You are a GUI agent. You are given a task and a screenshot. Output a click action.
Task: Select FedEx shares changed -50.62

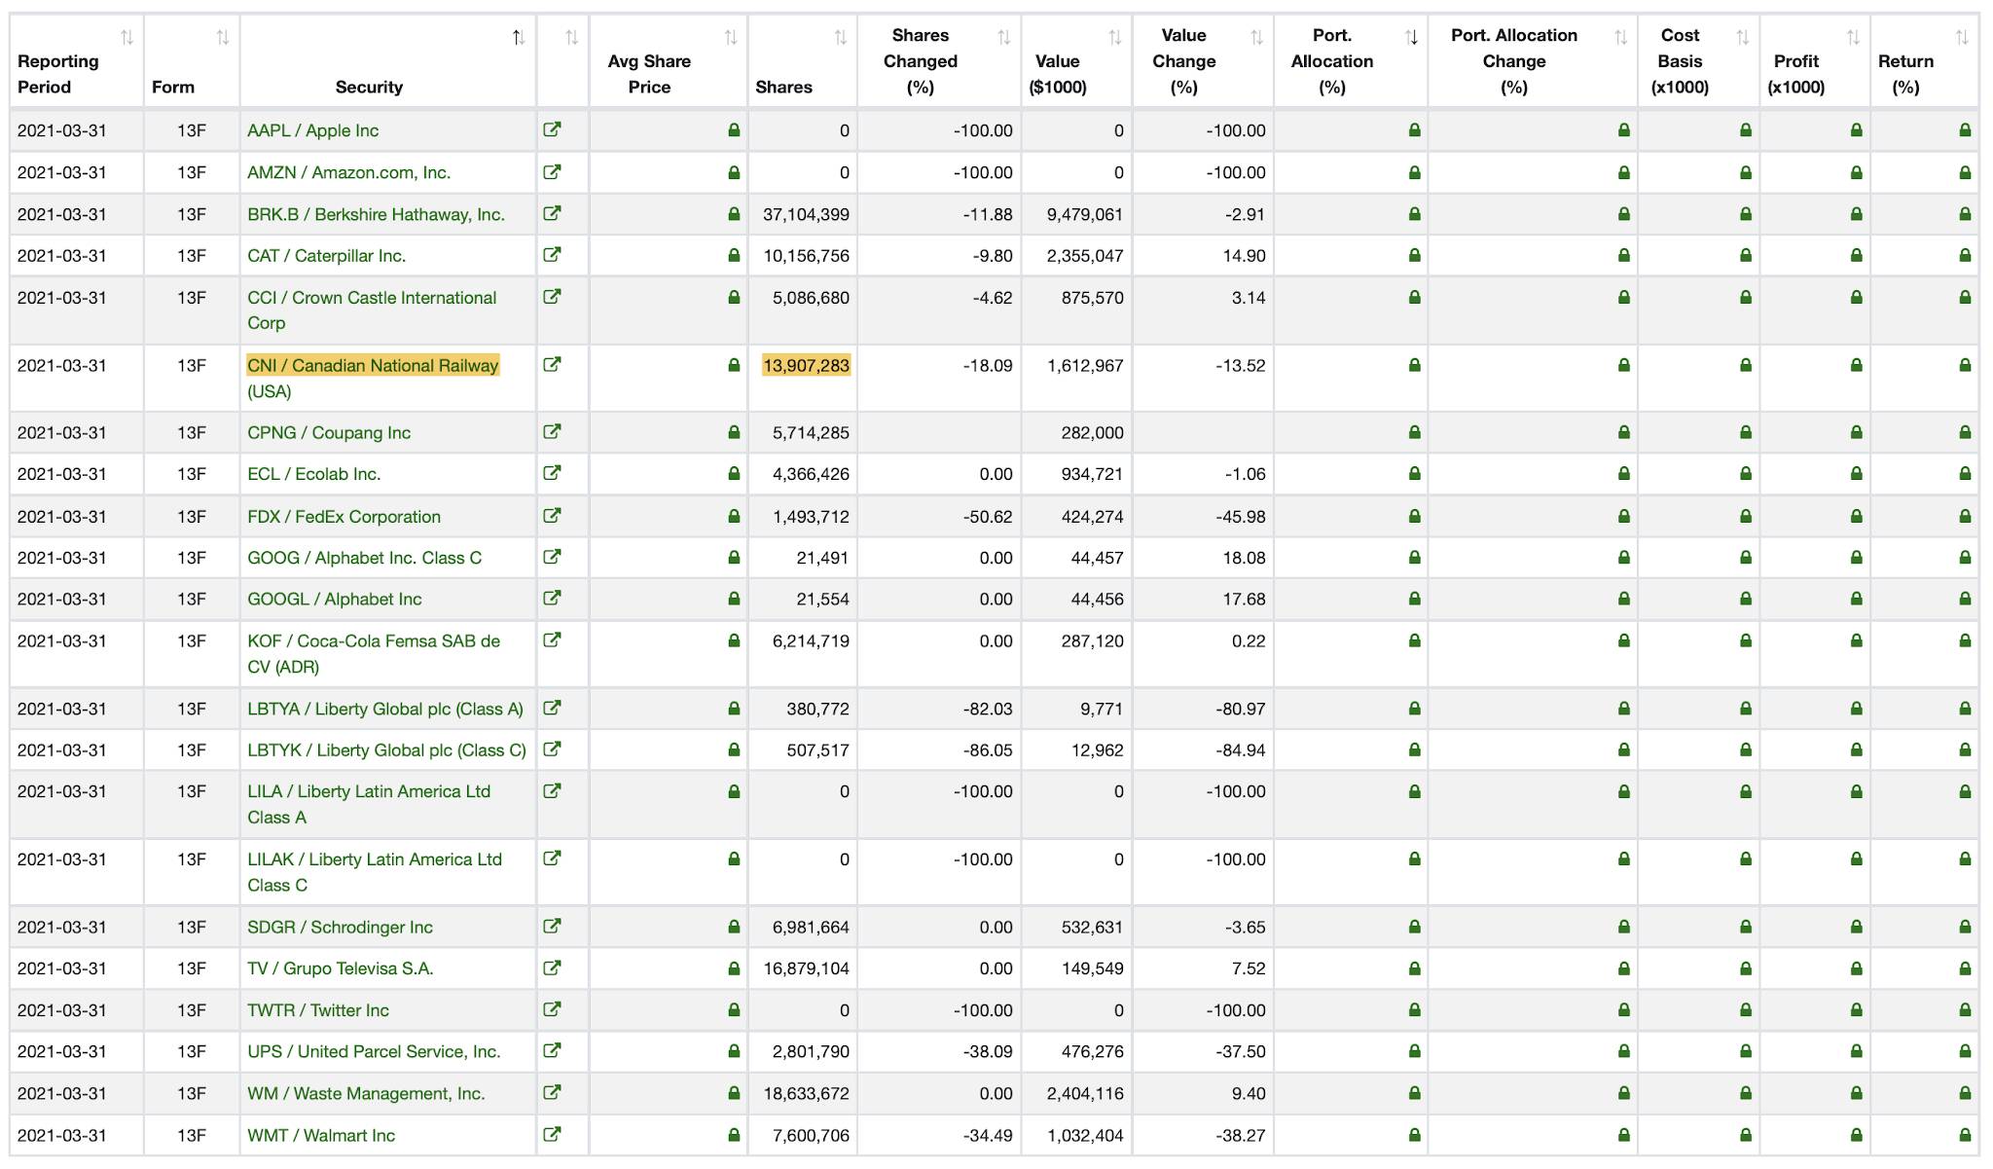(x=988, y=517)
